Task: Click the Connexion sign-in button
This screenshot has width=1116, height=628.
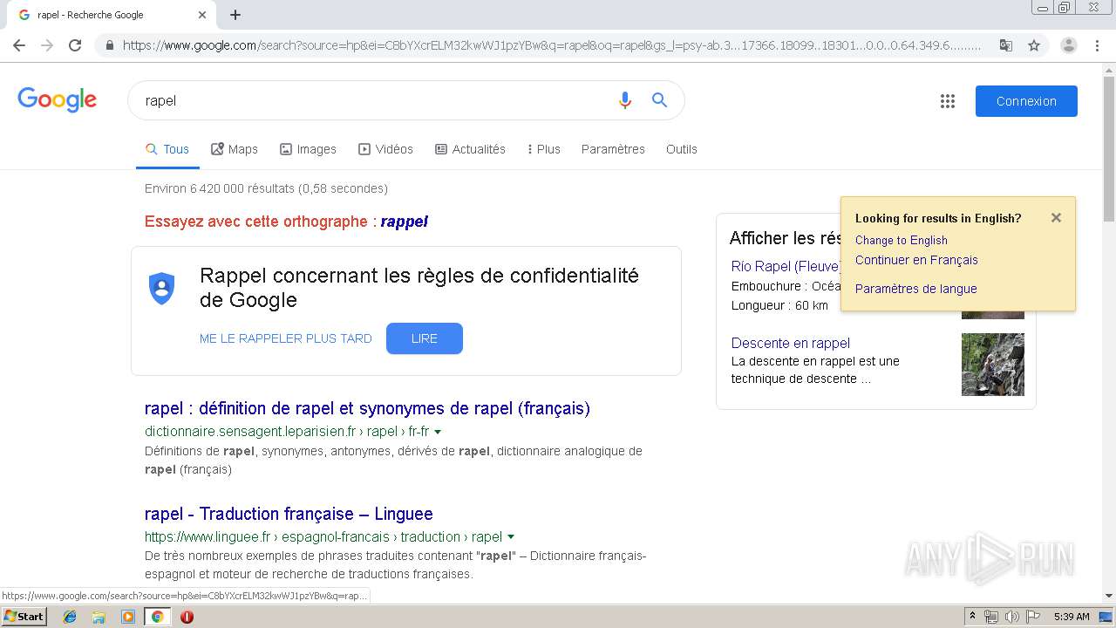Action: (1026, 101)
